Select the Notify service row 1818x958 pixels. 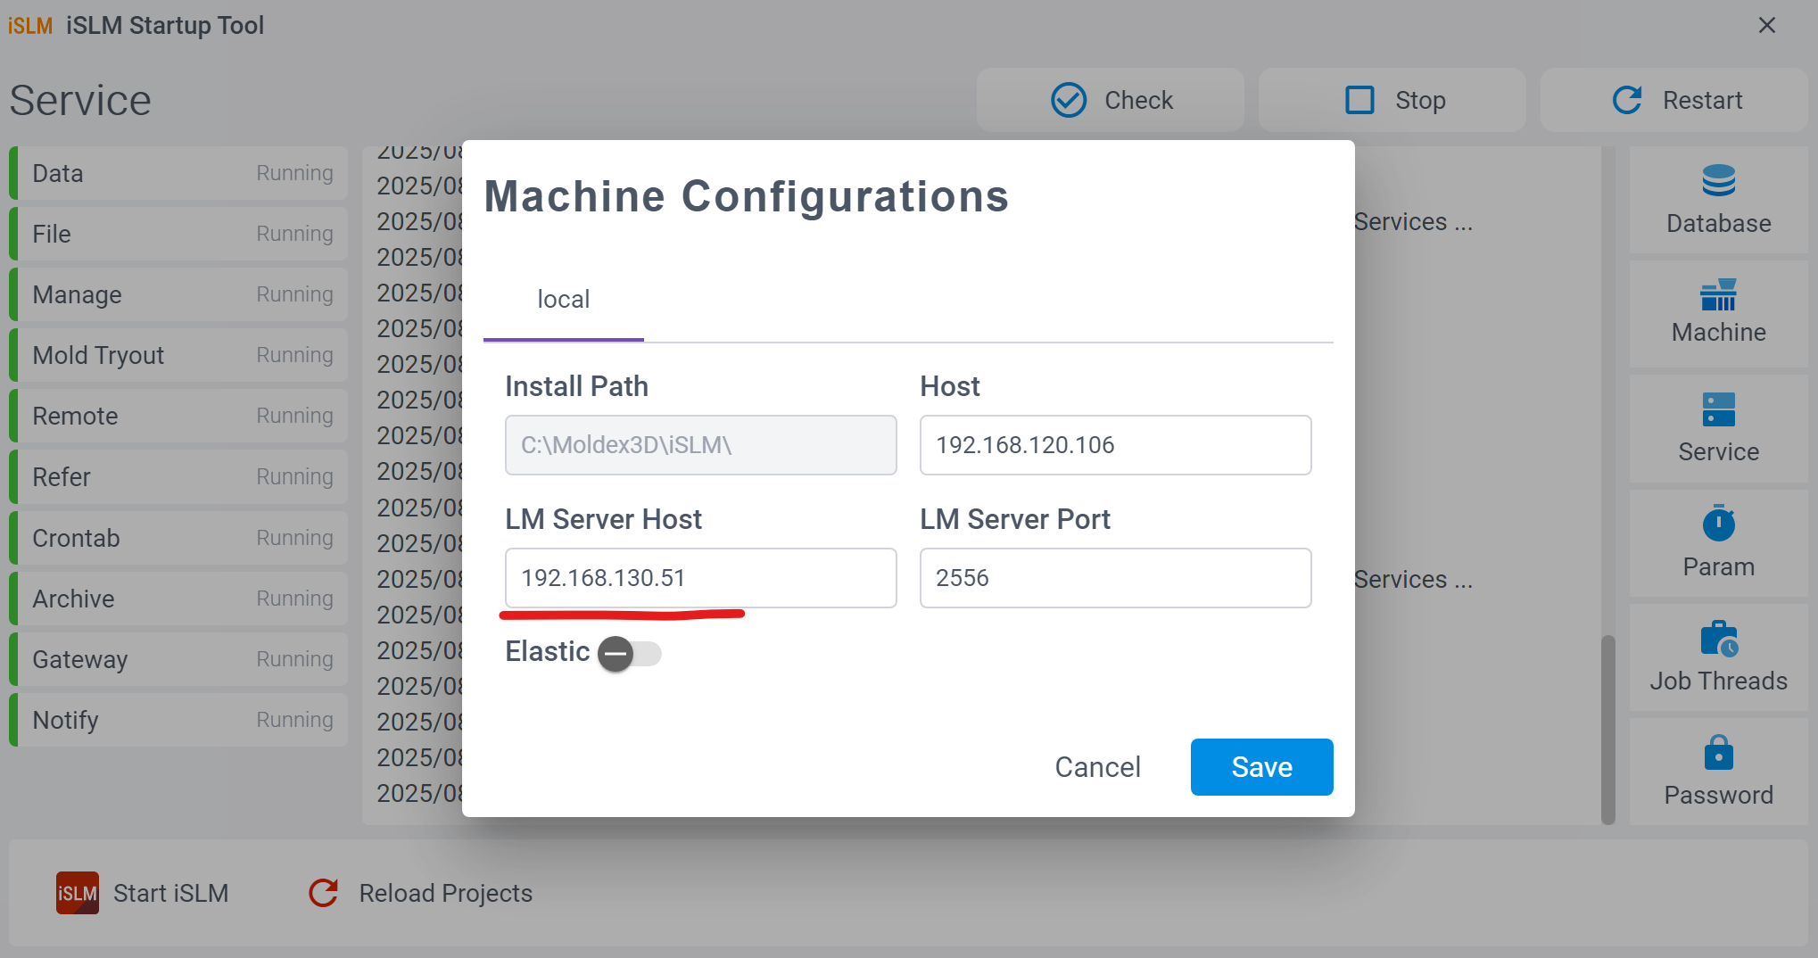(x=178, y=720)
